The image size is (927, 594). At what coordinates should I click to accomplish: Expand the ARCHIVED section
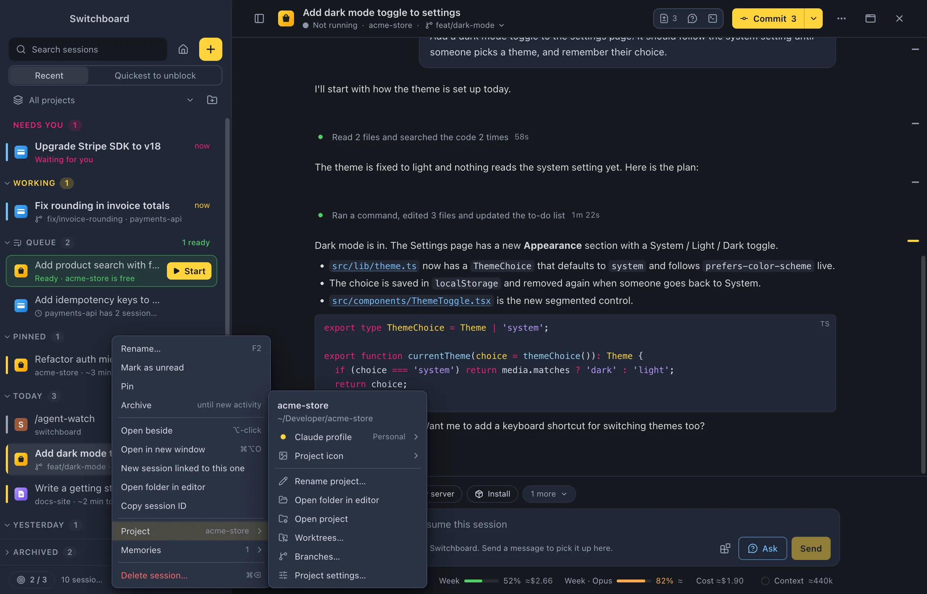pyautogui.click(x=7, y=552)
